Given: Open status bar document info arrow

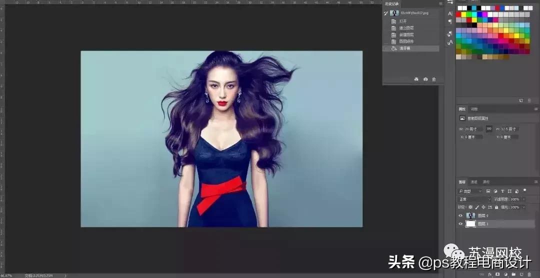Looking at the screenshot, I should click(x=65, y=275).
